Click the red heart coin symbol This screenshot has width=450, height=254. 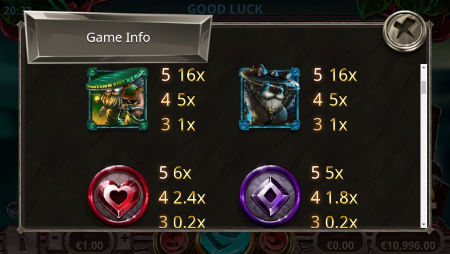[x=118, y=196]
